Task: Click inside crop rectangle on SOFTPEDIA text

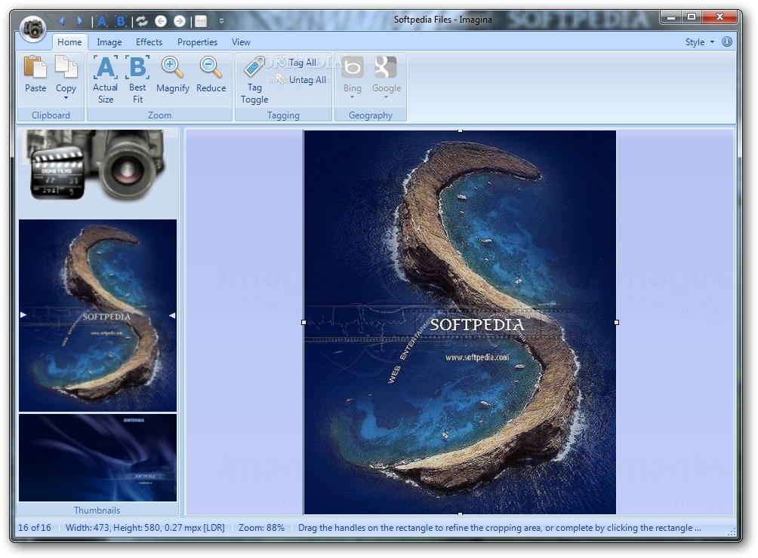Action: tap(477, 325)
